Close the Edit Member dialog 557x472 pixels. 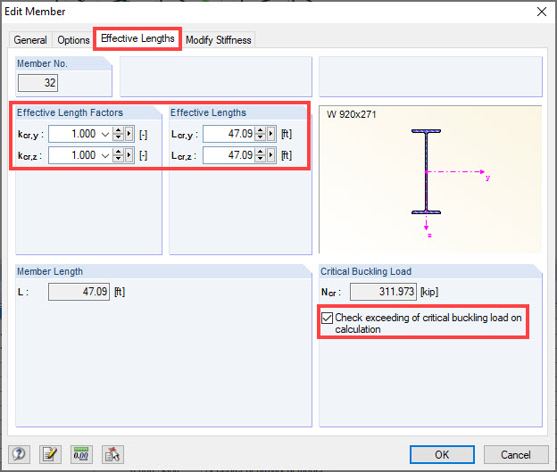(x=541, y=12)
